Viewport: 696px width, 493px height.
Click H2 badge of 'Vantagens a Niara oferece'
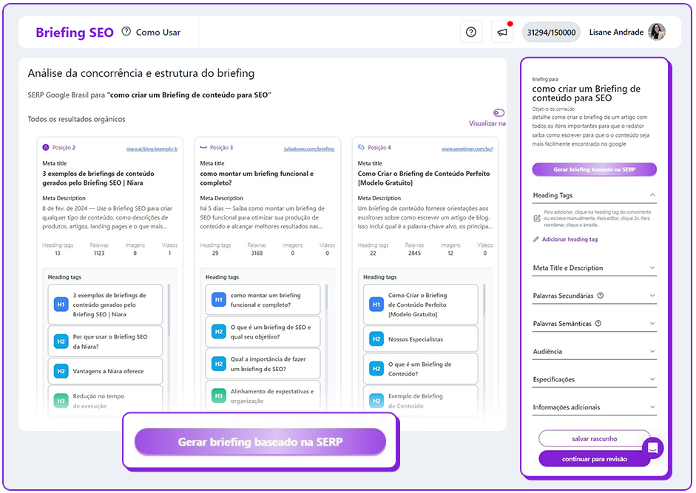(61, 371)
